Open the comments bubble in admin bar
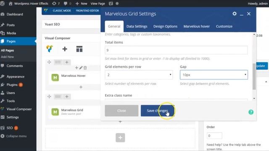269x151 pixels. 67,3
